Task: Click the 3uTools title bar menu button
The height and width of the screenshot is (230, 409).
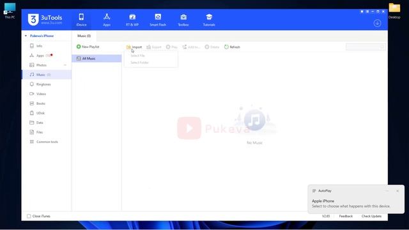Action: click(x=367, y=11)
